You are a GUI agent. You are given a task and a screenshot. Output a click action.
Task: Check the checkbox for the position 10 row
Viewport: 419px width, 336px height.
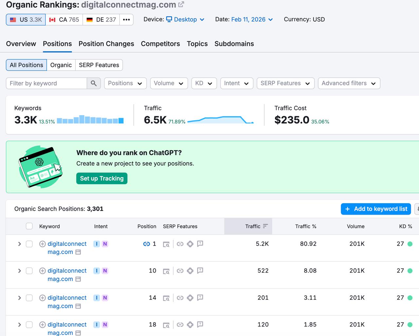29,271
